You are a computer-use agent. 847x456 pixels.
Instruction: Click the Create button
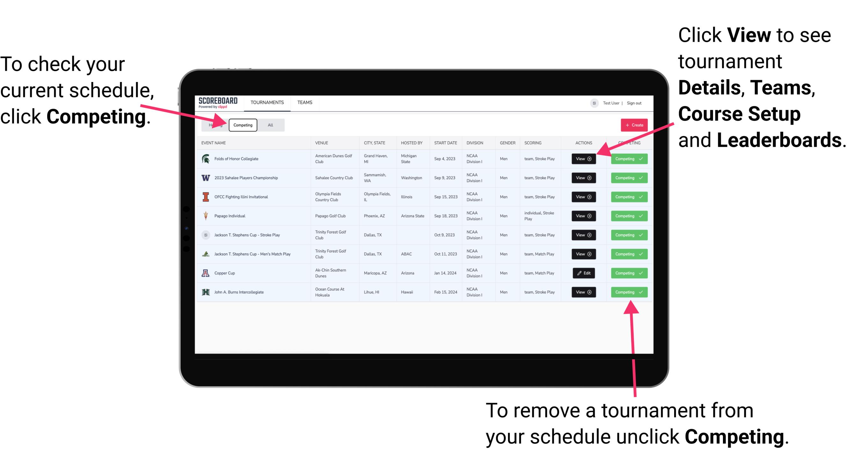coord(632,125)
